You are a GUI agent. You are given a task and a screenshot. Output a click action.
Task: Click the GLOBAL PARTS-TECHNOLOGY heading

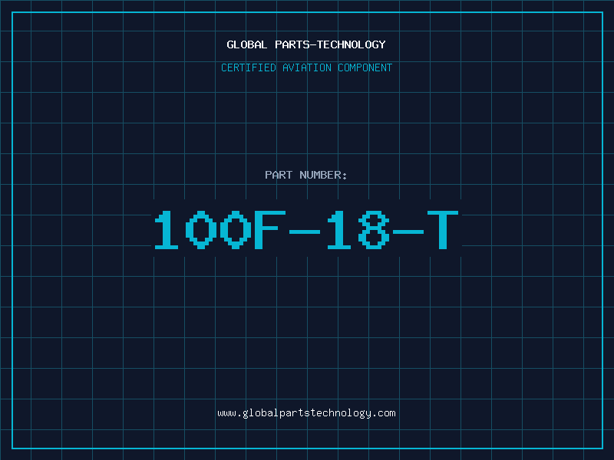pos(306,44)
